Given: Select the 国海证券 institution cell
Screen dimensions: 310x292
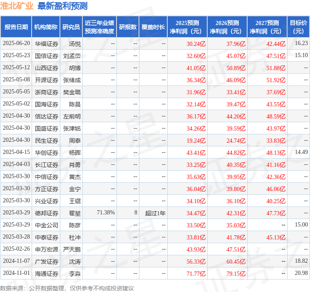Looking at the screenshot, I should click(47, 104).
